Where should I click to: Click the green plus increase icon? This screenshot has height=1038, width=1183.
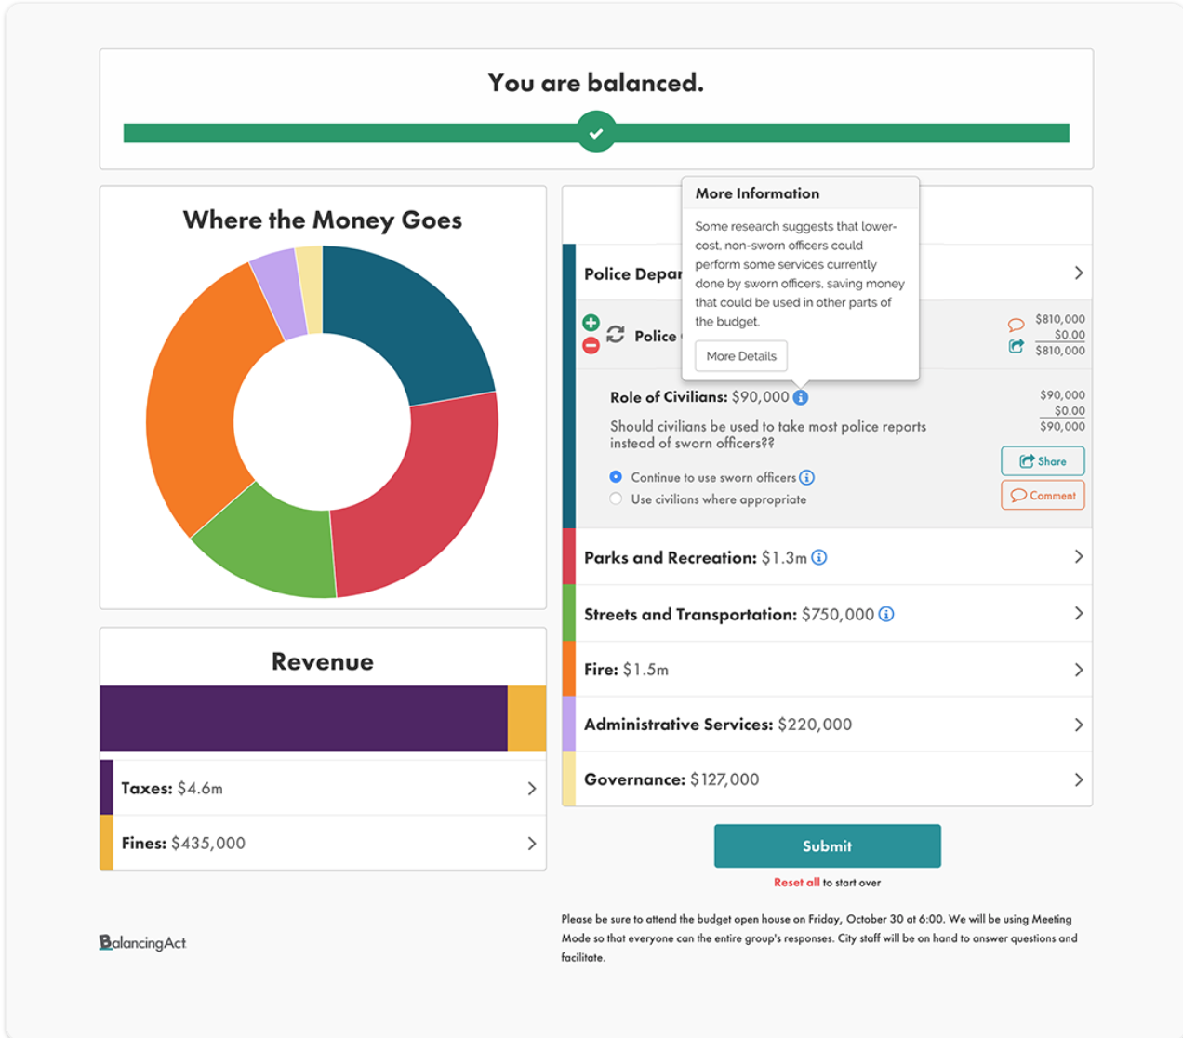click(x=591, y=323)
